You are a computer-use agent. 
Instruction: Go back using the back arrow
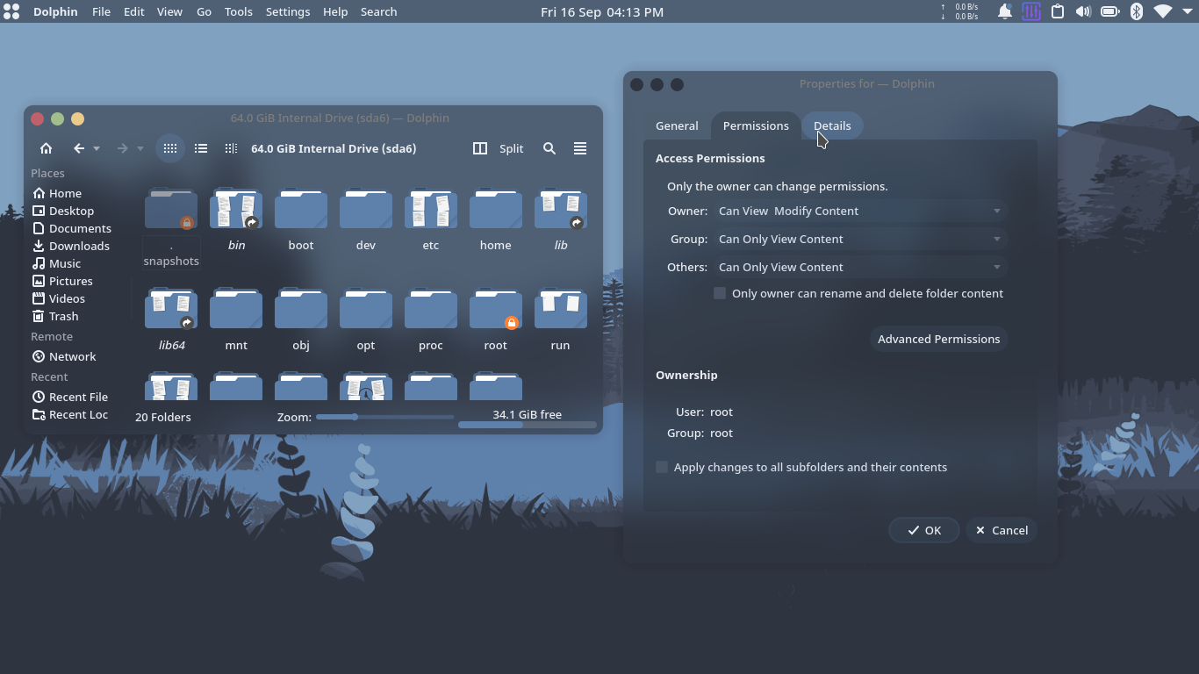coord(78,148)
